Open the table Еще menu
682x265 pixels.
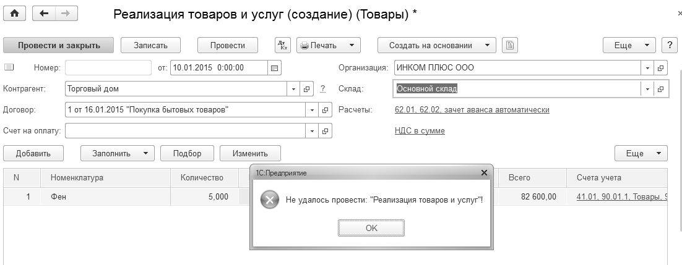(641, 153)
